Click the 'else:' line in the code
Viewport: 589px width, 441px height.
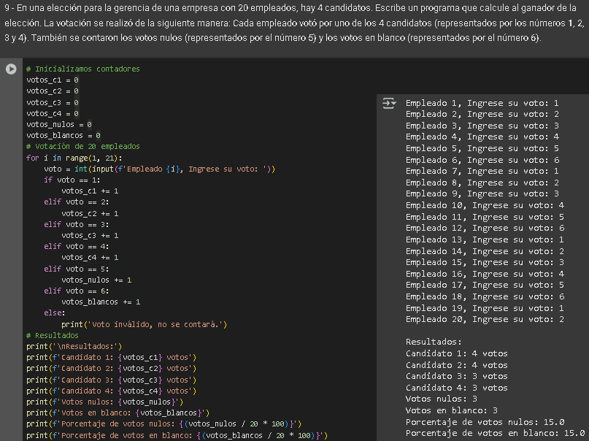55,312
